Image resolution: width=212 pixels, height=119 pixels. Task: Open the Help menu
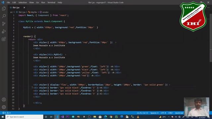60,2
